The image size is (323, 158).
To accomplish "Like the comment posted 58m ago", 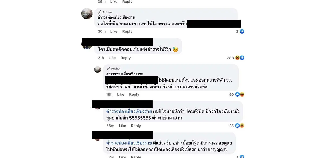I will 122,126.
